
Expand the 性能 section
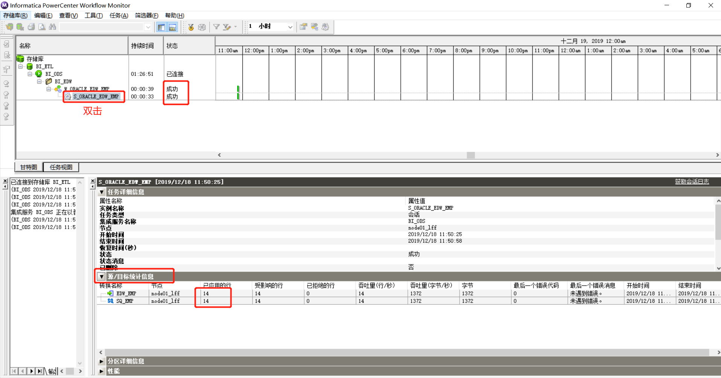pyautogui.click(x=102, y=371)
